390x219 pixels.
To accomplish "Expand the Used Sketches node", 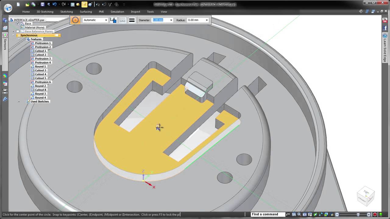I will point(19,101).
